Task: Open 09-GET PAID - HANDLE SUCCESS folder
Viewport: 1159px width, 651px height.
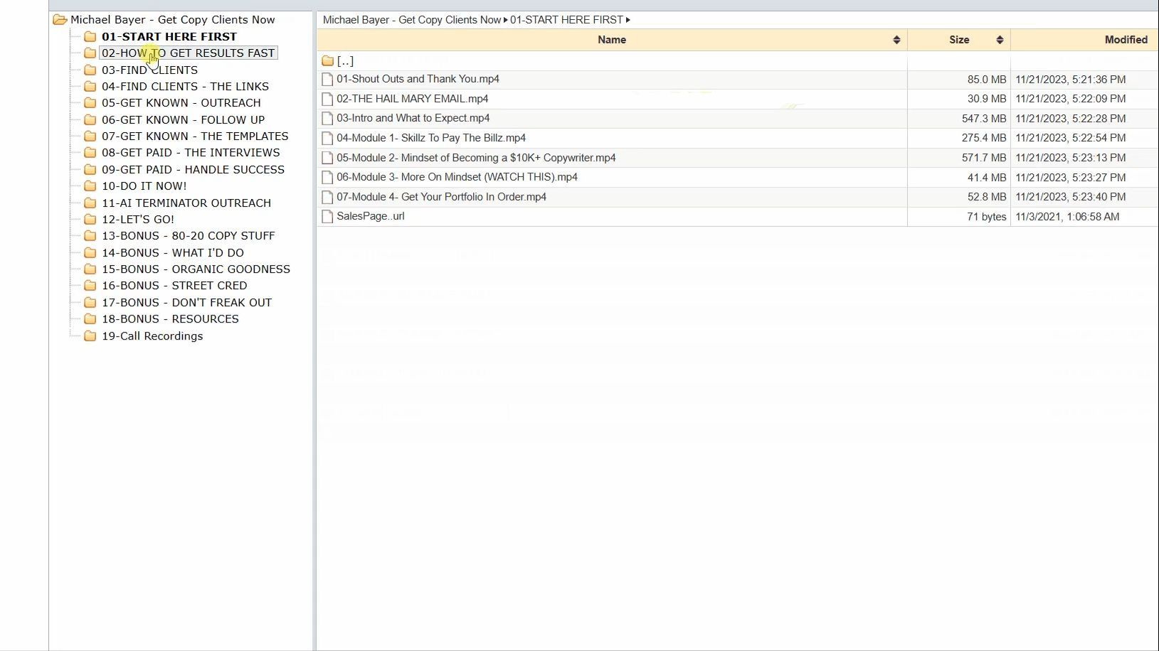Action: [193, 169]
